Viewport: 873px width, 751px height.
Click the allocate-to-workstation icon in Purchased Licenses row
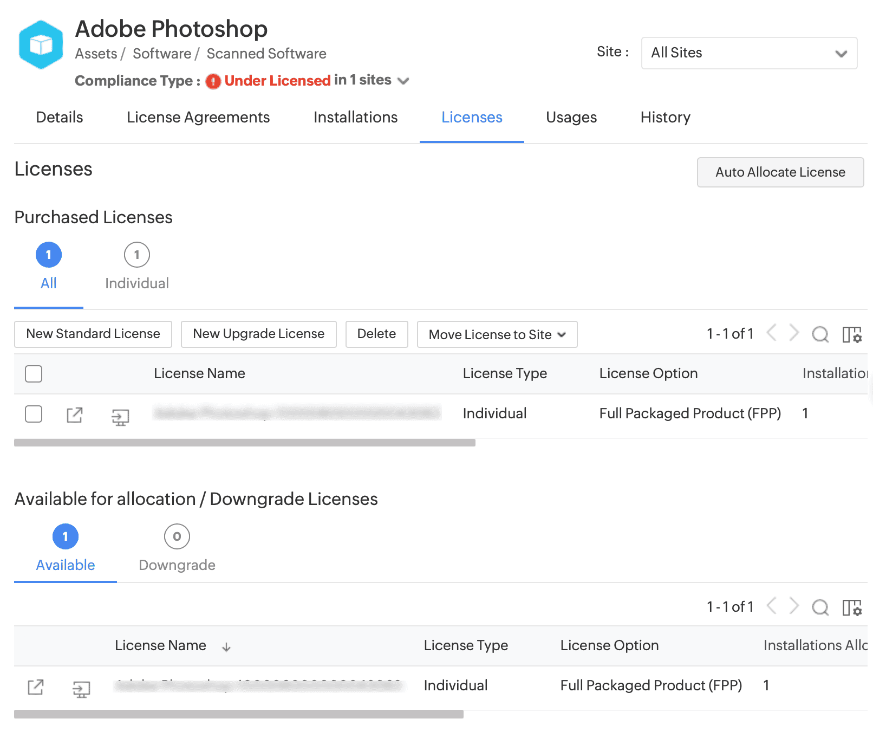coord(120,417)
